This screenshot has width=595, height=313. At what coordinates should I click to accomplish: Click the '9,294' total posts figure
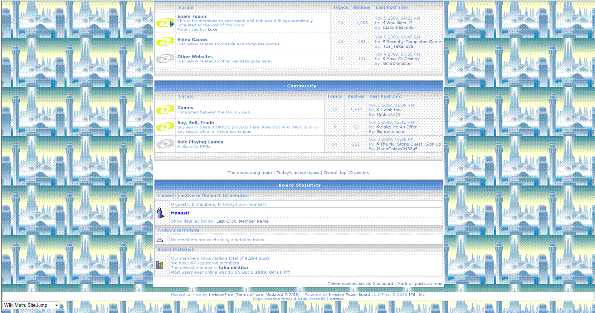[x=251, y=258]
